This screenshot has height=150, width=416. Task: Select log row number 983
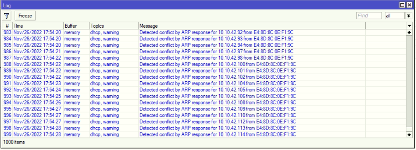(x=204, y=33)
